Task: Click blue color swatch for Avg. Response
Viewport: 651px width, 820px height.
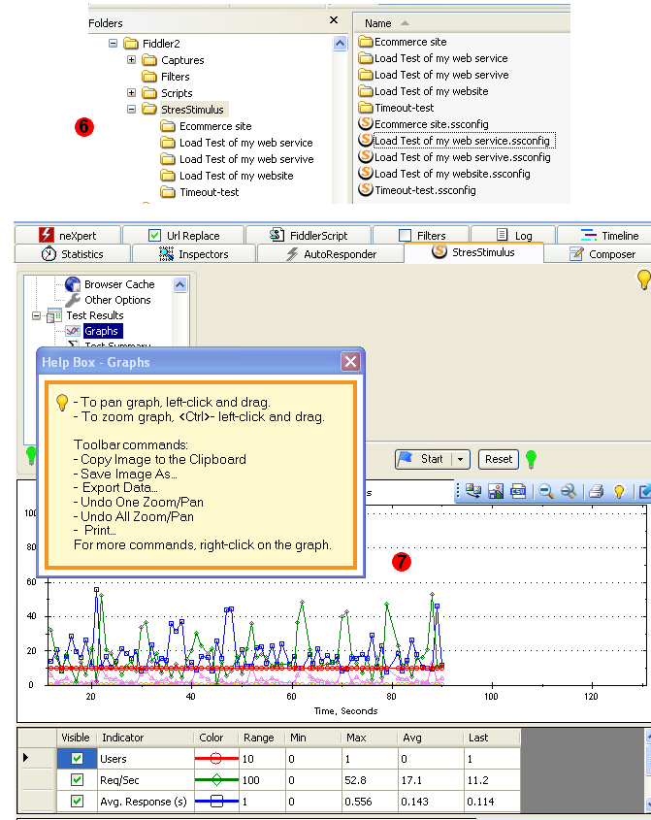Action: pyautogui.click(x=216, y=802)
